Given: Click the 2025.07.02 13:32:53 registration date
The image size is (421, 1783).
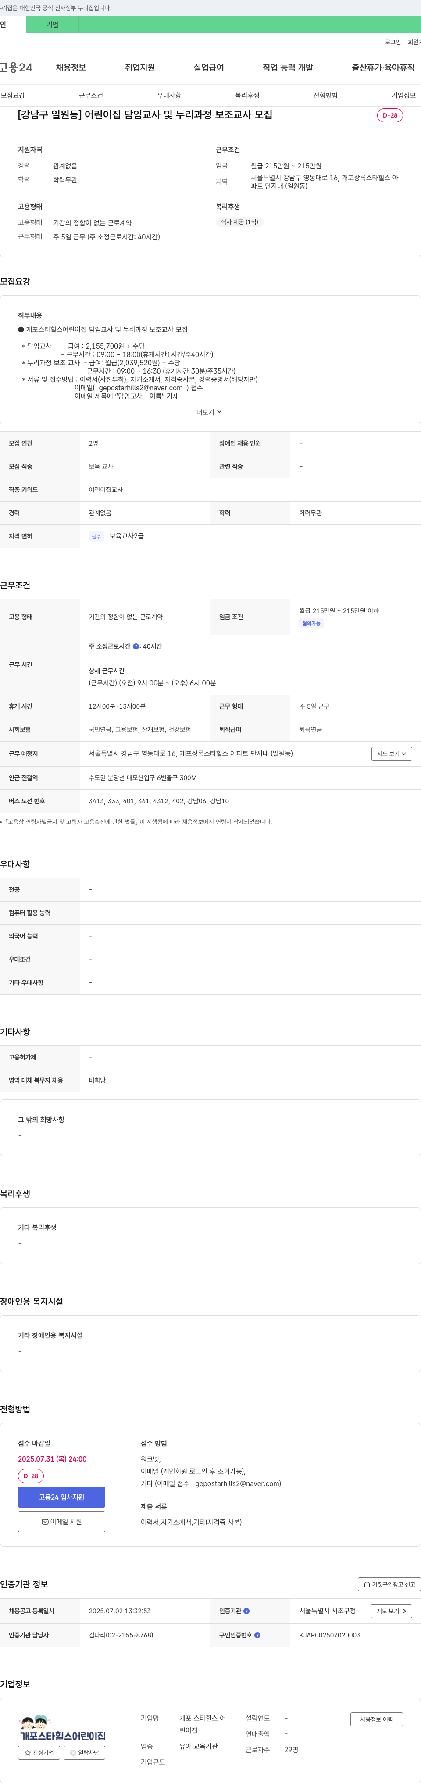Looking at the screenshot, I should tap(120, 1612).
